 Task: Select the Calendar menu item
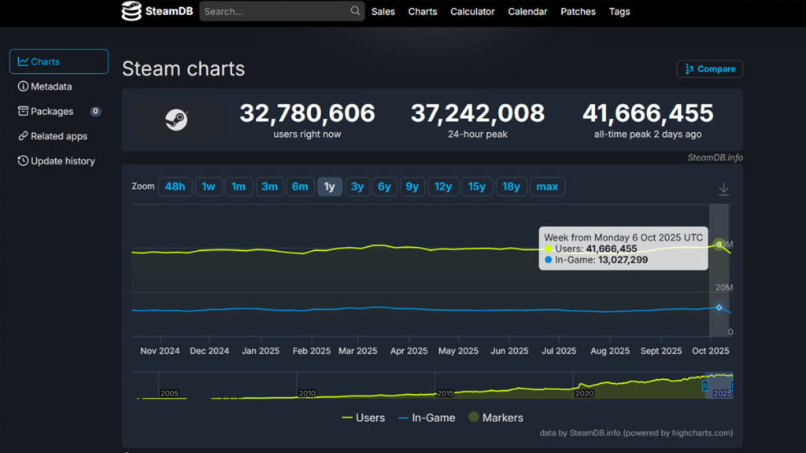click(x=527, y=12)
